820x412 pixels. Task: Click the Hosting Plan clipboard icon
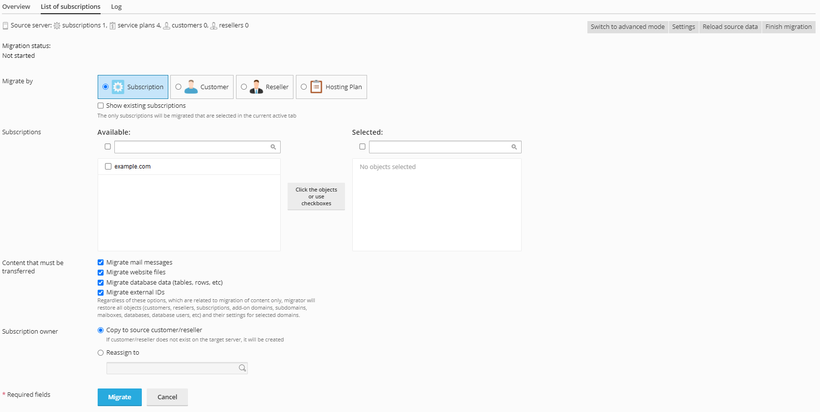coord(317,87)
